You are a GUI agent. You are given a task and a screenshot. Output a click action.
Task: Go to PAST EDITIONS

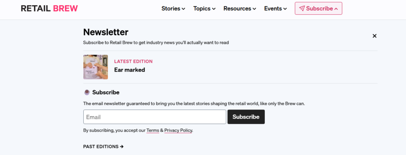point(103,146)
